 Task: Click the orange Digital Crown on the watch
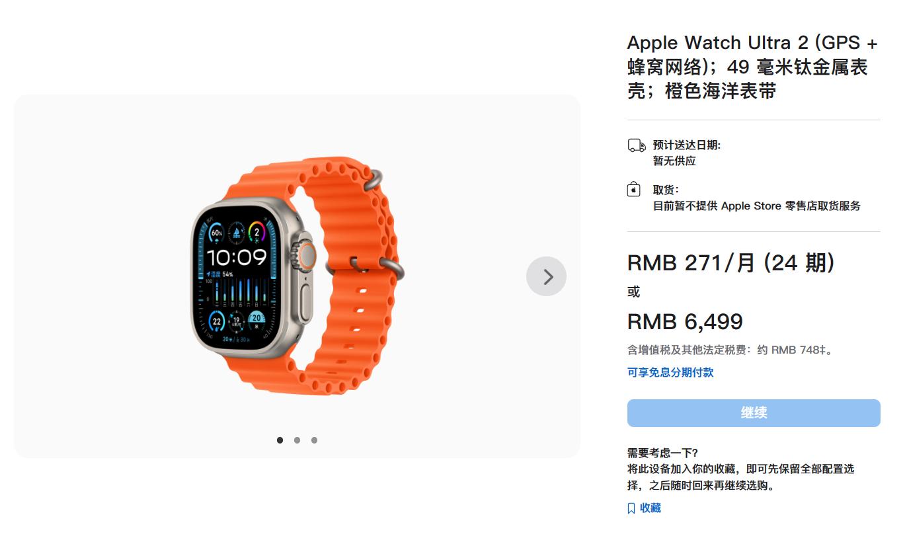(x=307, y=256)
